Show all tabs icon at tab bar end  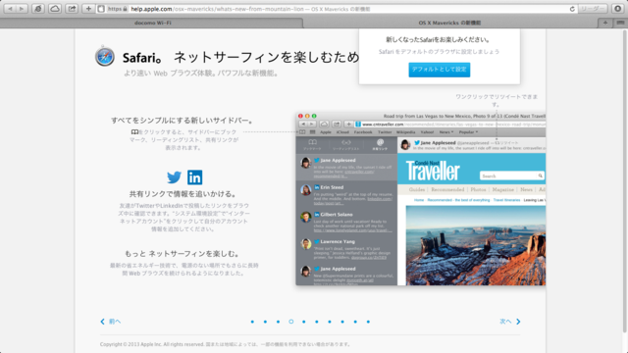(x=620, y=23)
